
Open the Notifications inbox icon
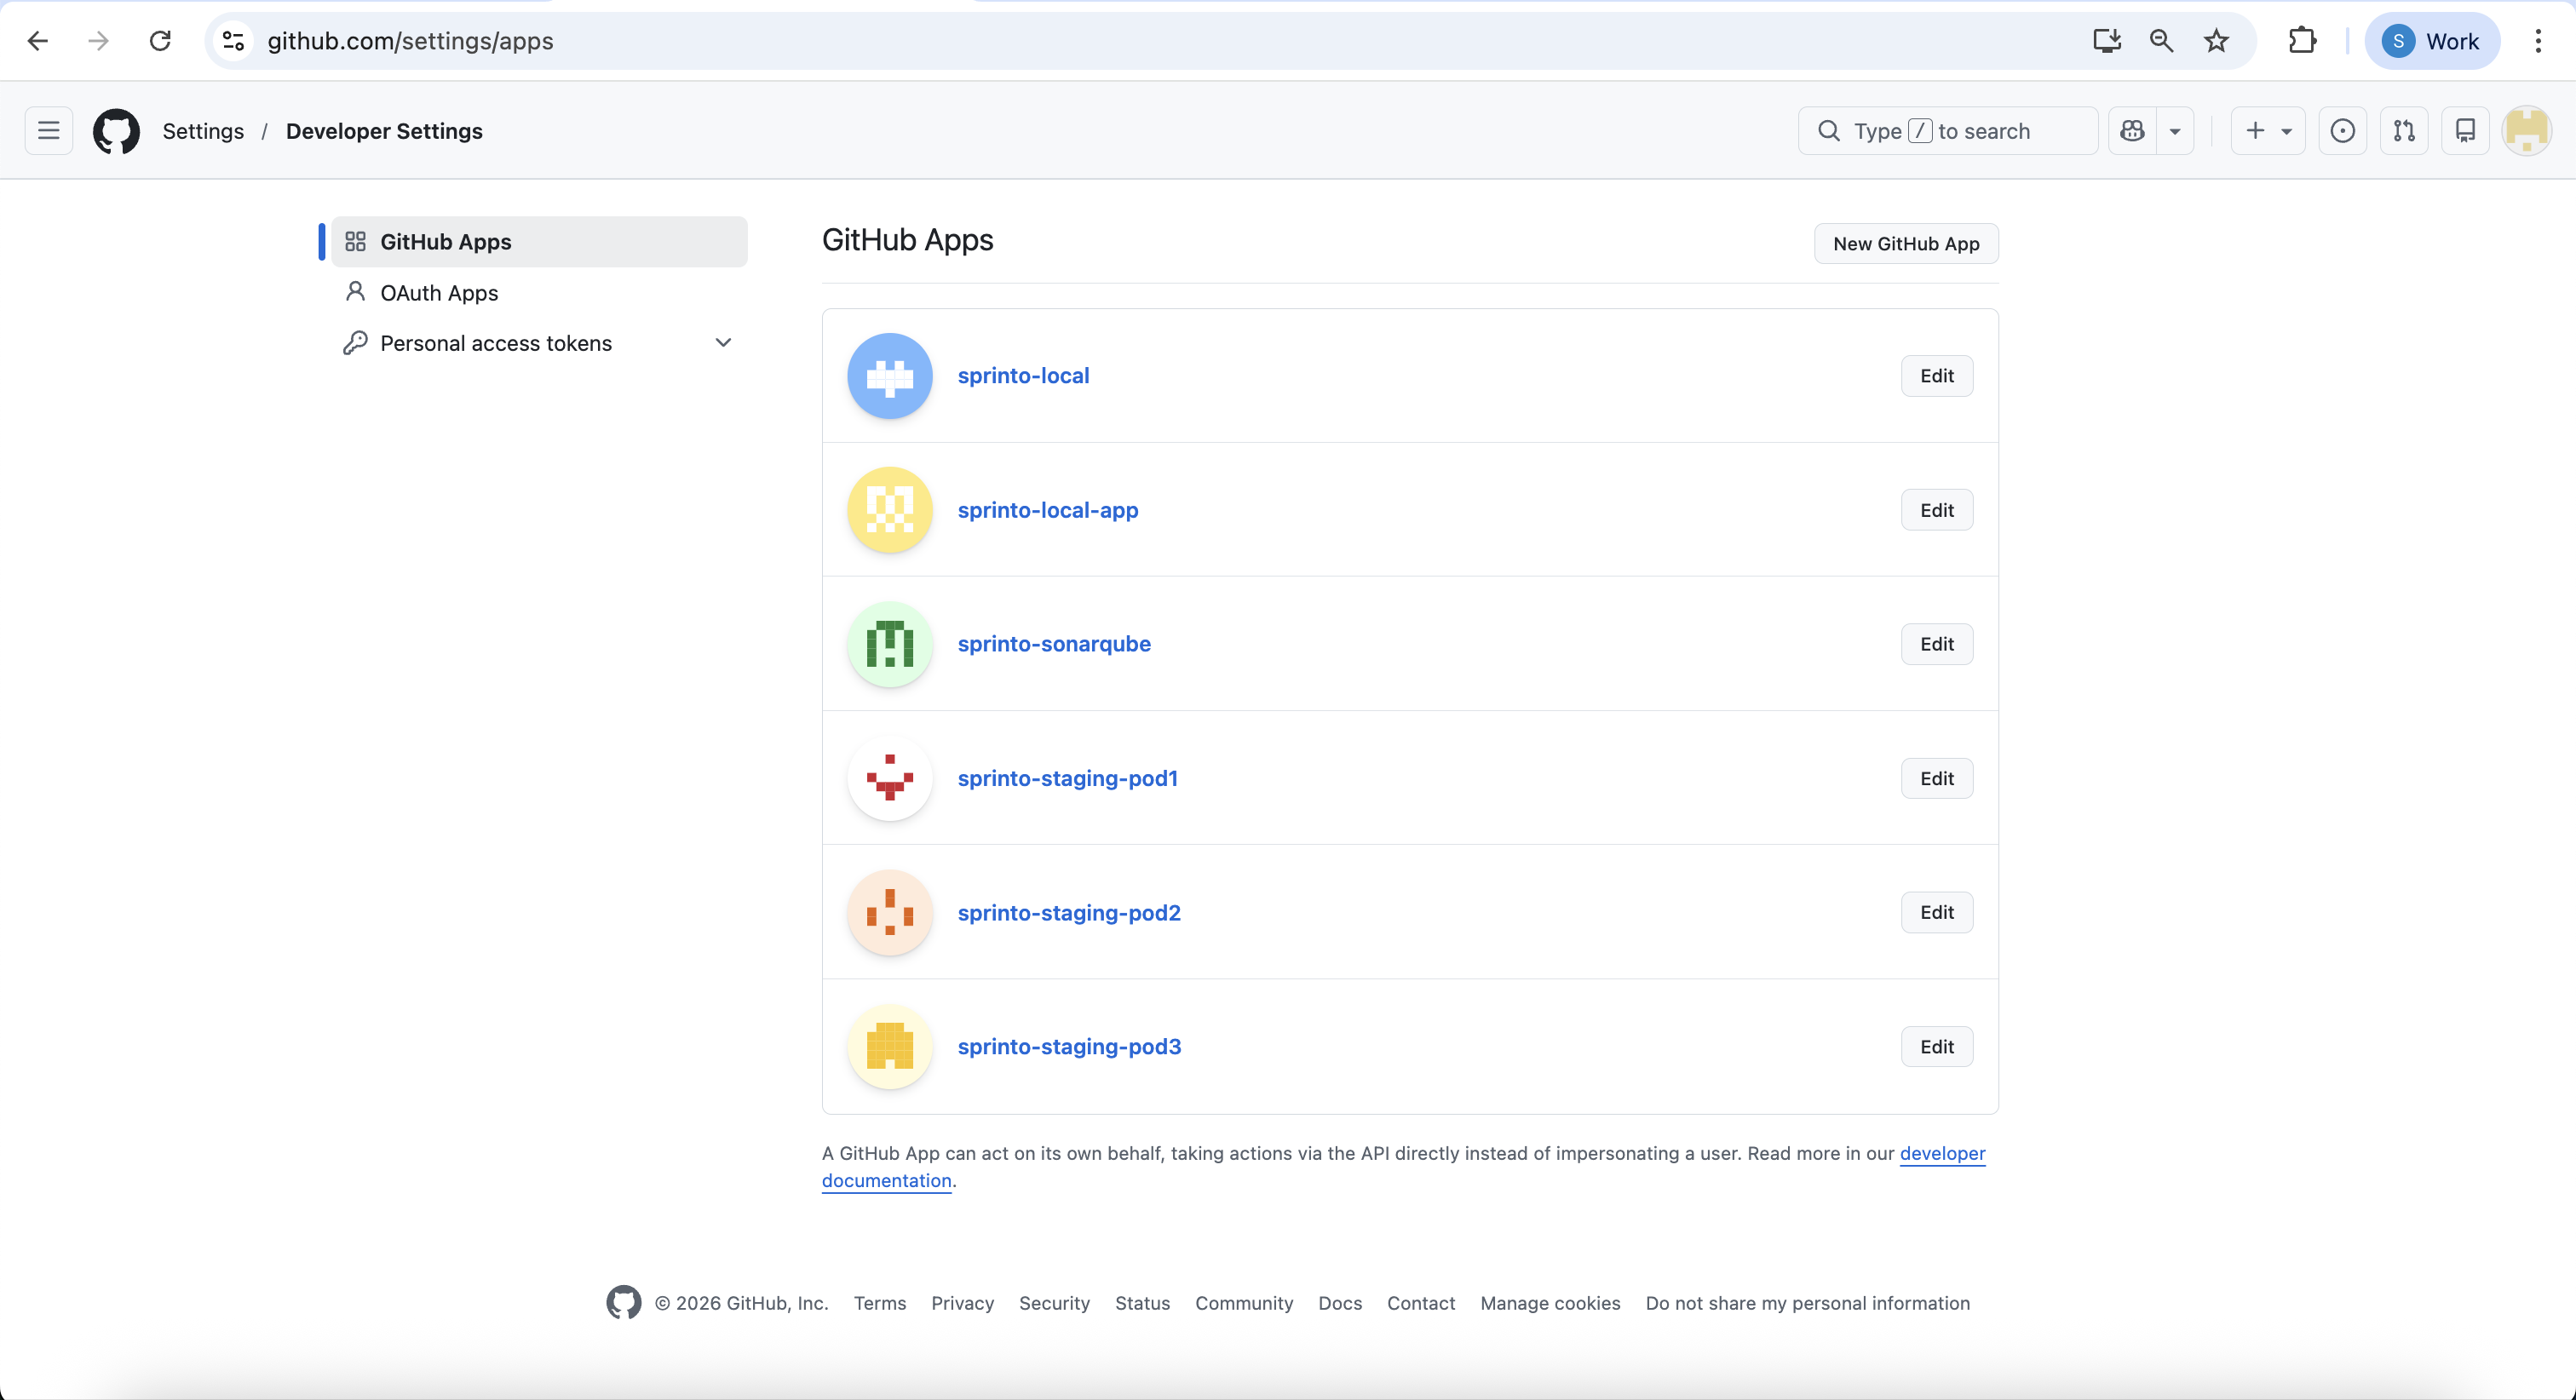tap(2465, 131)
